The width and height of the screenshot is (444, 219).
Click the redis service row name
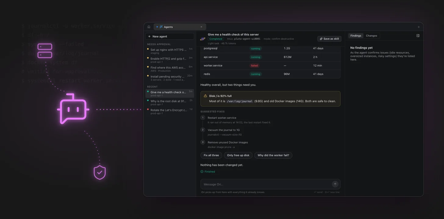pos(207,74)
